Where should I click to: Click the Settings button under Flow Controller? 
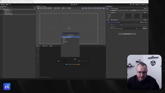[114, 25]
